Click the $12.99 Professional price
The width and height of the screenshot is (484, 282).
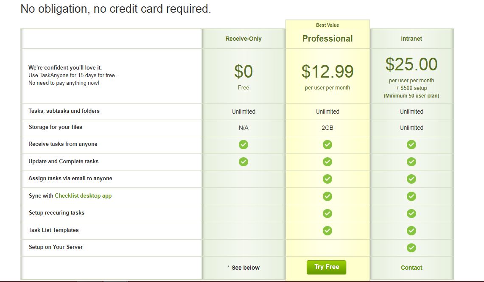point(327,72)
